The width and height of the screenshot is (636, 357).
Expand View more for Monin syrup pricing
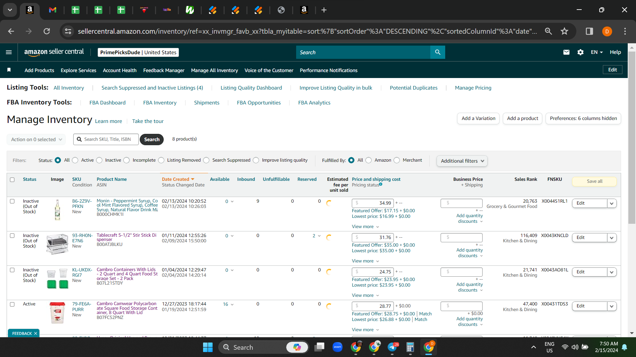(365, 226)
